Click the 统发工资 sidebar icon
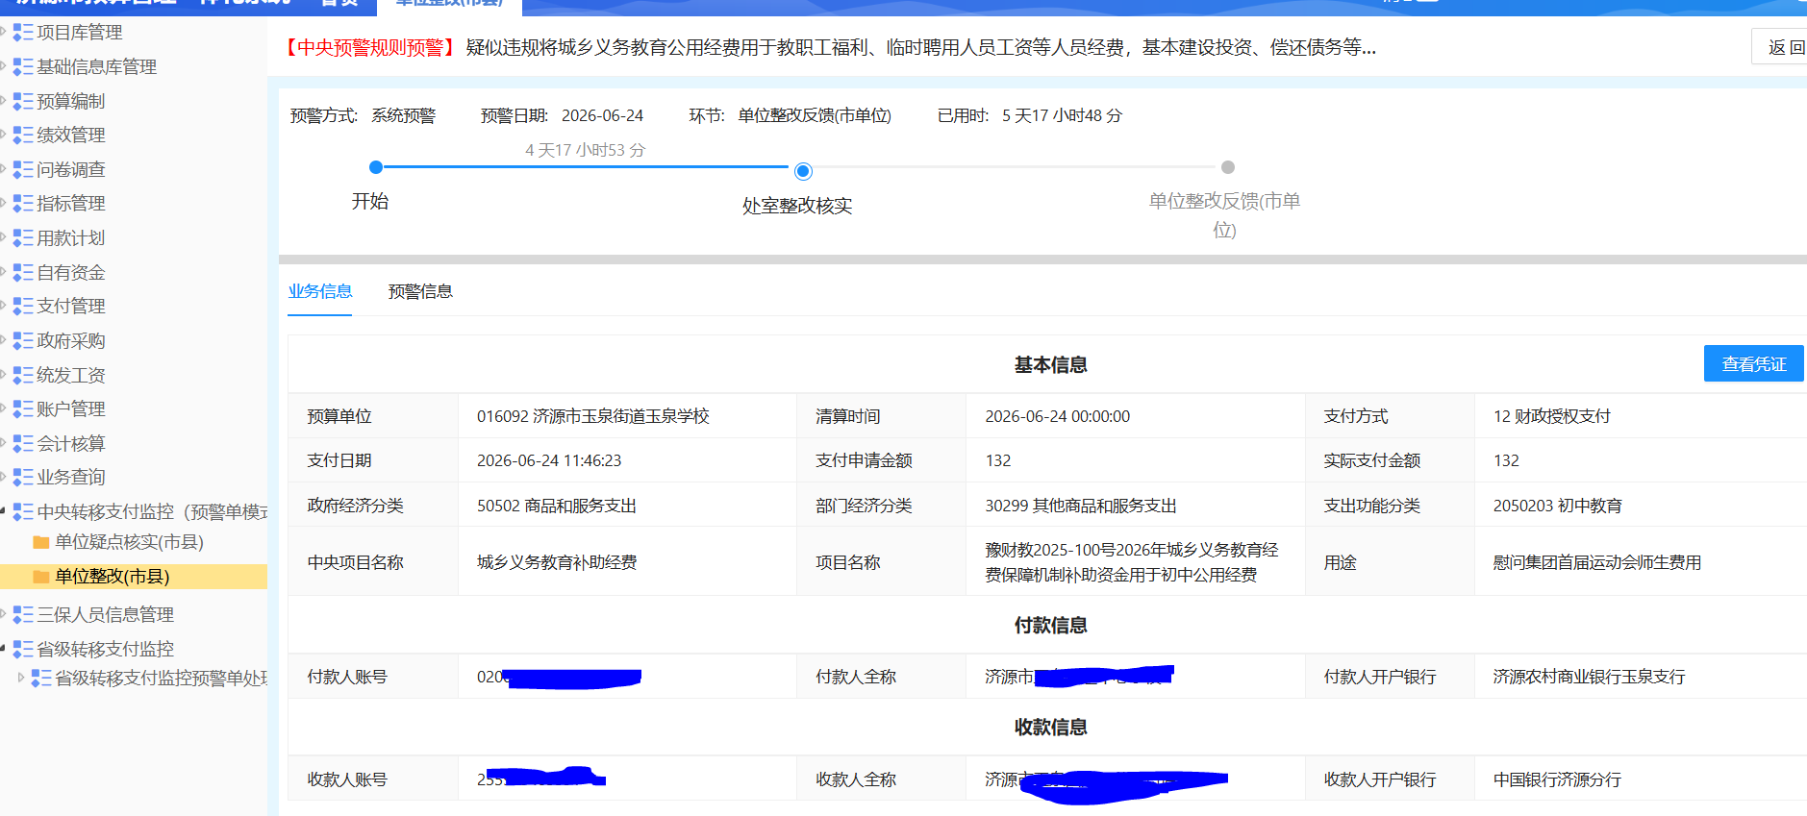The height and width of the screenshot is (816, 1807). click(23, 376)
